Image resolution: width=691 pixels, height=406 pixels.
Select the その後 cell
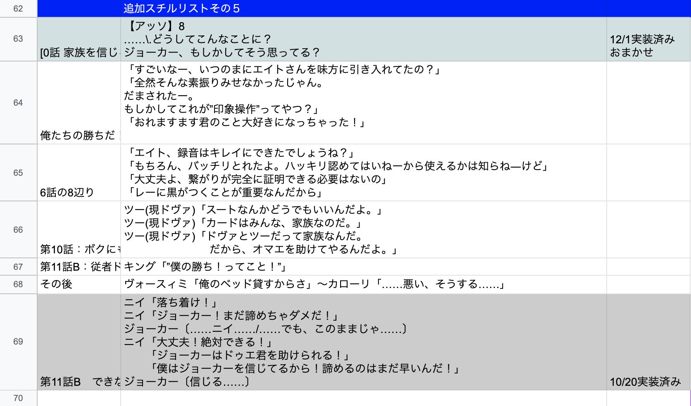point(79,284)
